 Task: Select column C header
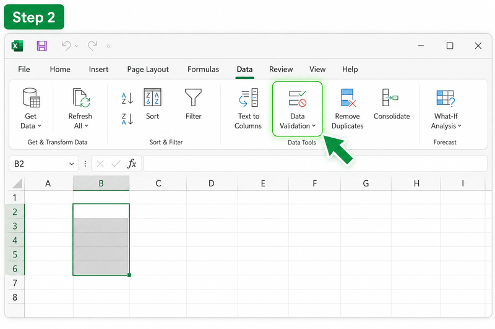click(158, 183)
